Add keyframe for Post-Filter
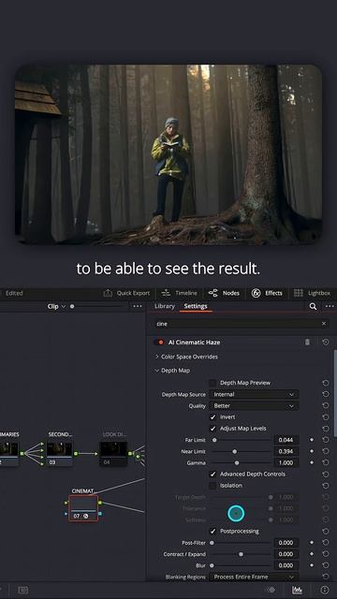This screenshot has width=337, height=599. pyautogui.click(x=312, y=543)
